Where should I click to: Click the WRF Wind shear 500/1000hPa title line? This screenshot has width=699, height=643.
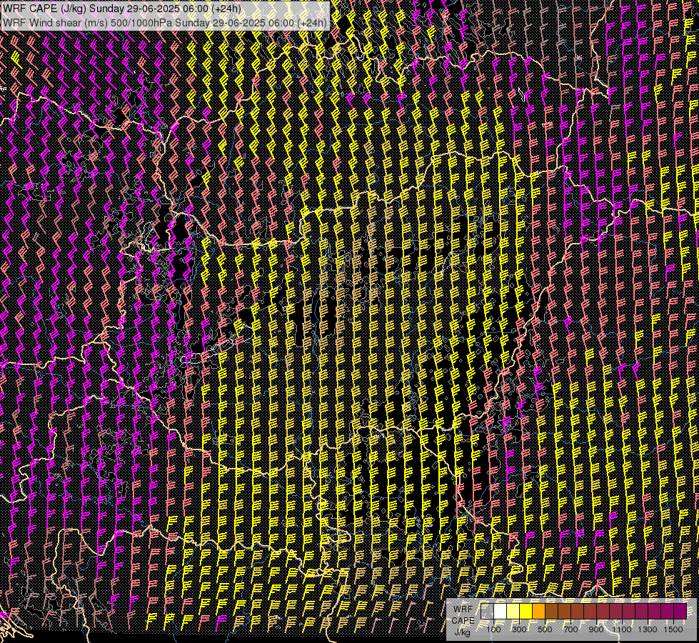(x=164, y=23)
